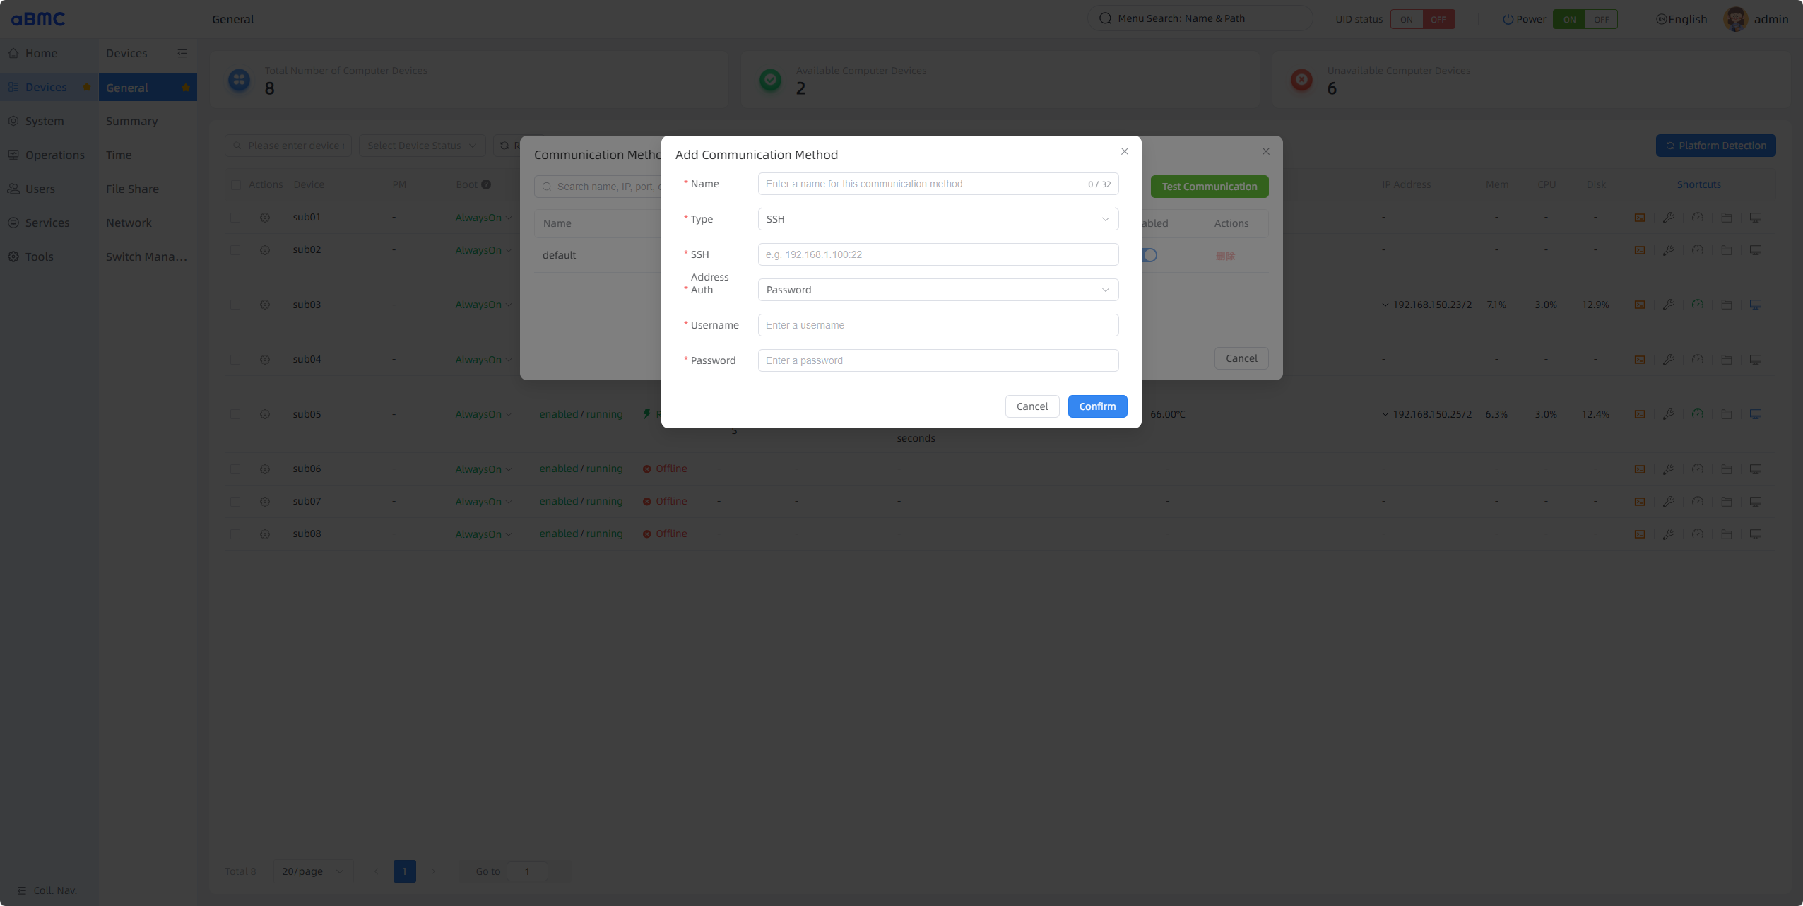Click the aBMC logo

pos(38,19)
